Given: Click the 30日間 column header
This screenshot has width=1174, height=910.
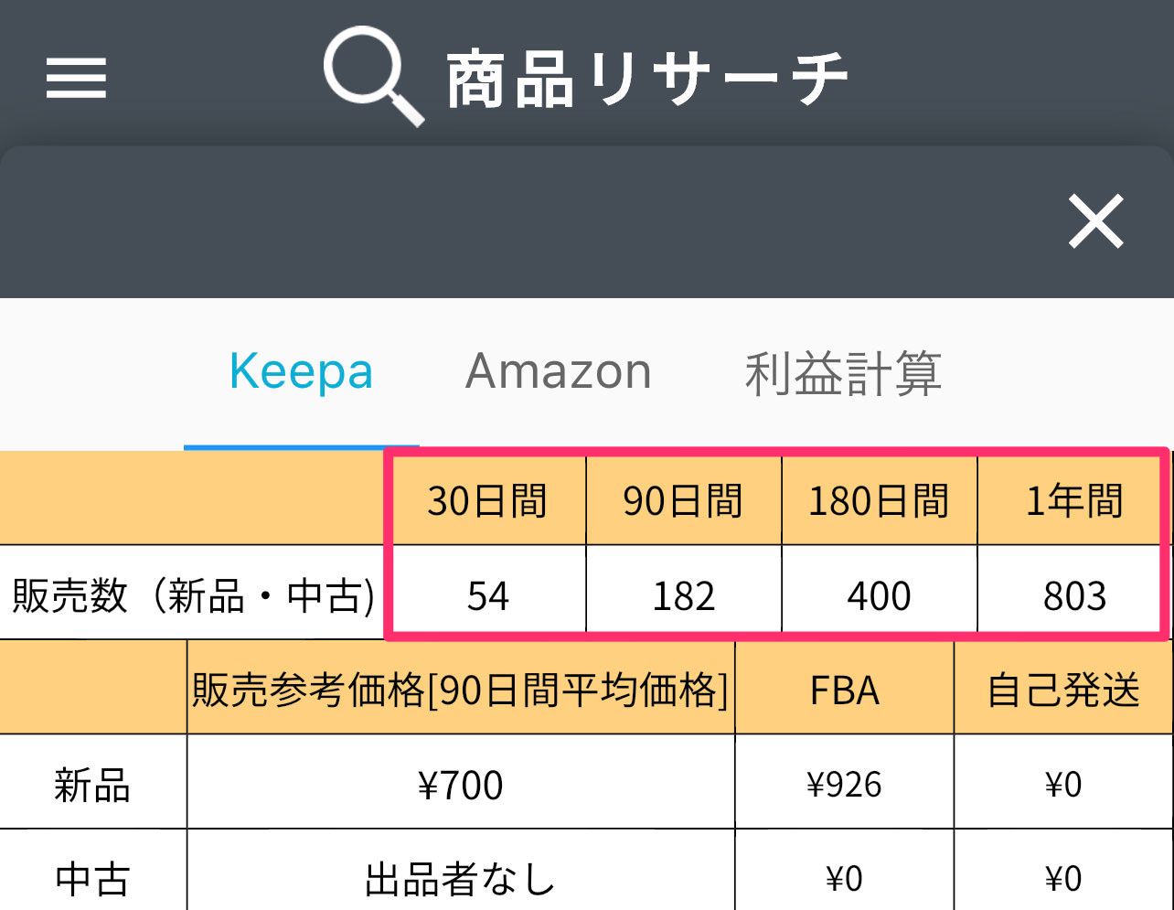Looking at the screenshot, I should [487, 501].
